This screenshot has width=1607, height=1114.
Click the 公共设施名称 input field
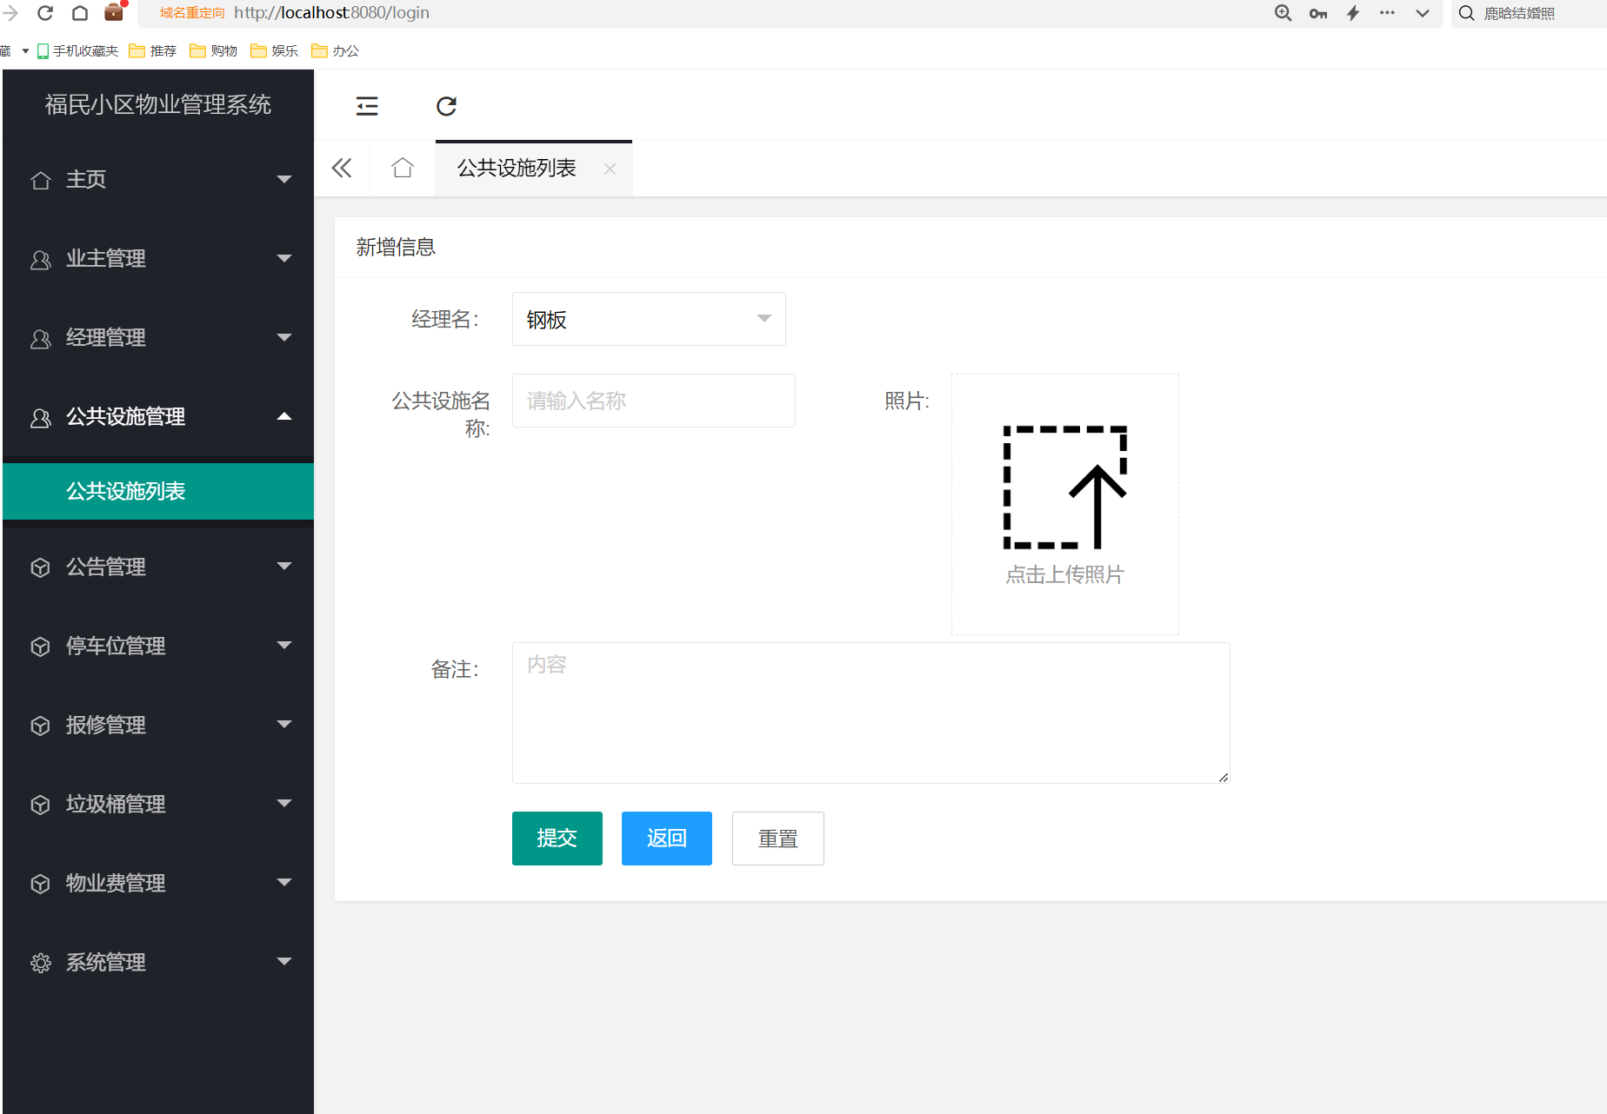coord(654,401)
